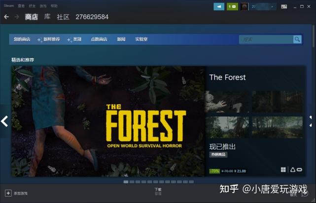The image size is (316, 203).
Task: Focus the store search field
Action: click(x=266, y=39)
